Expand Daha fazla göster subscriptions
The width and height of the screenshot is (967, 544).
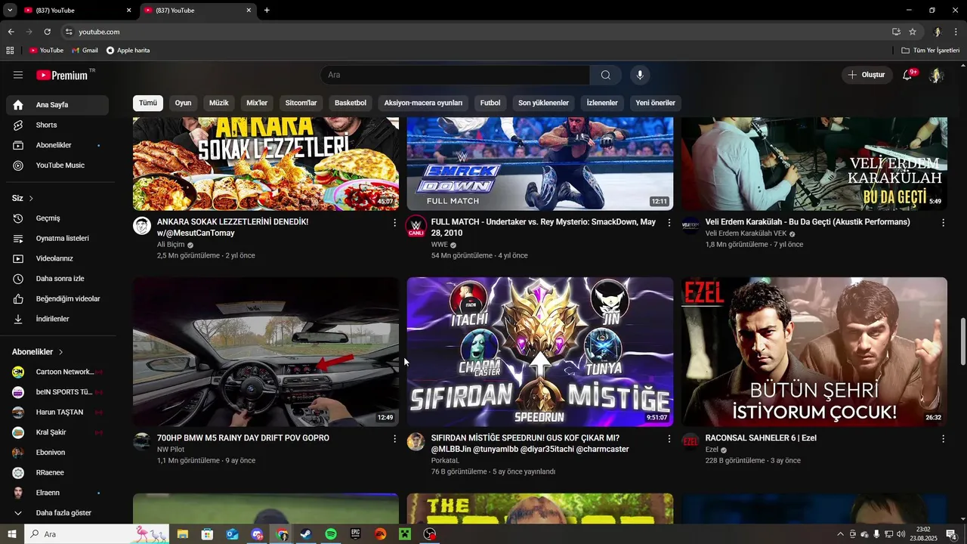tap(57, 513)
